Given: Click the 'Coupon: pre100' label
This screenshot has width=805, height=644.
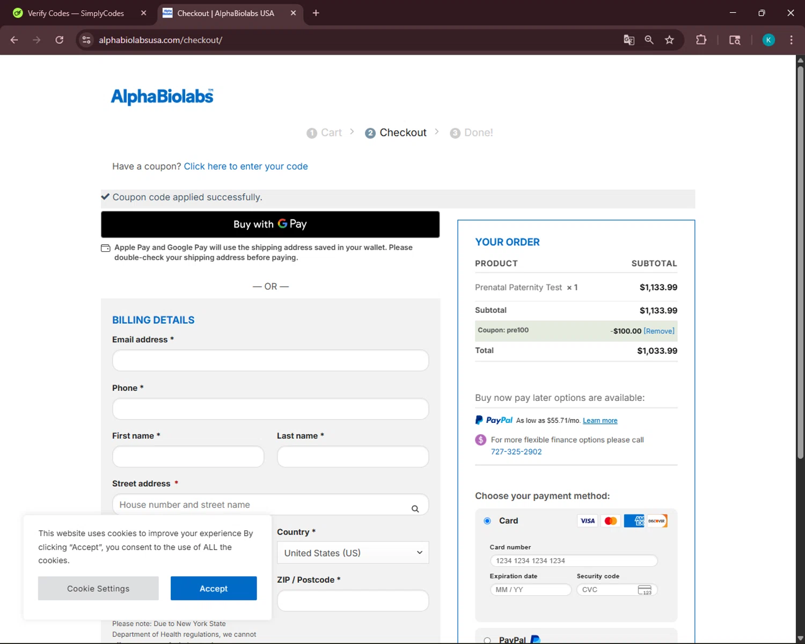Looking at the screenshot, I should [x=503, y=331].
